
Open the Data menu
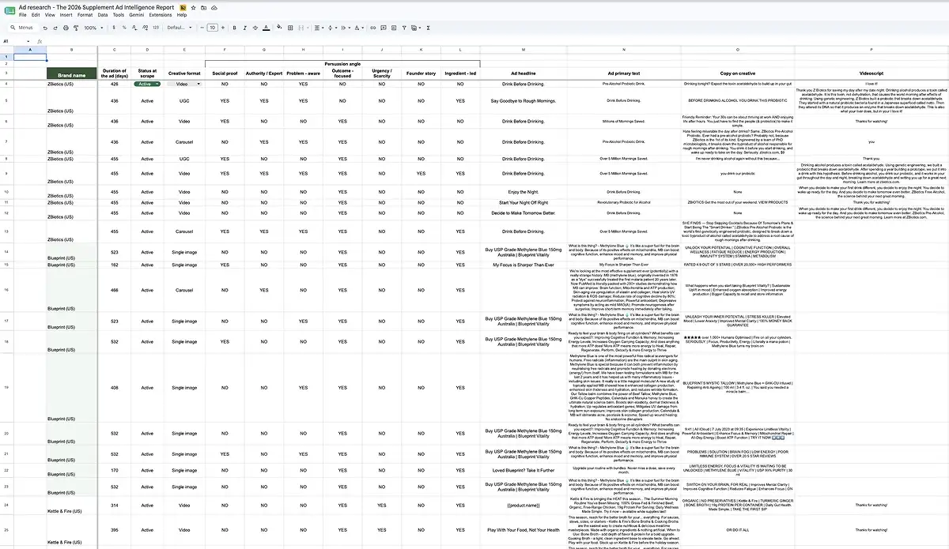[x=103, y=15]
